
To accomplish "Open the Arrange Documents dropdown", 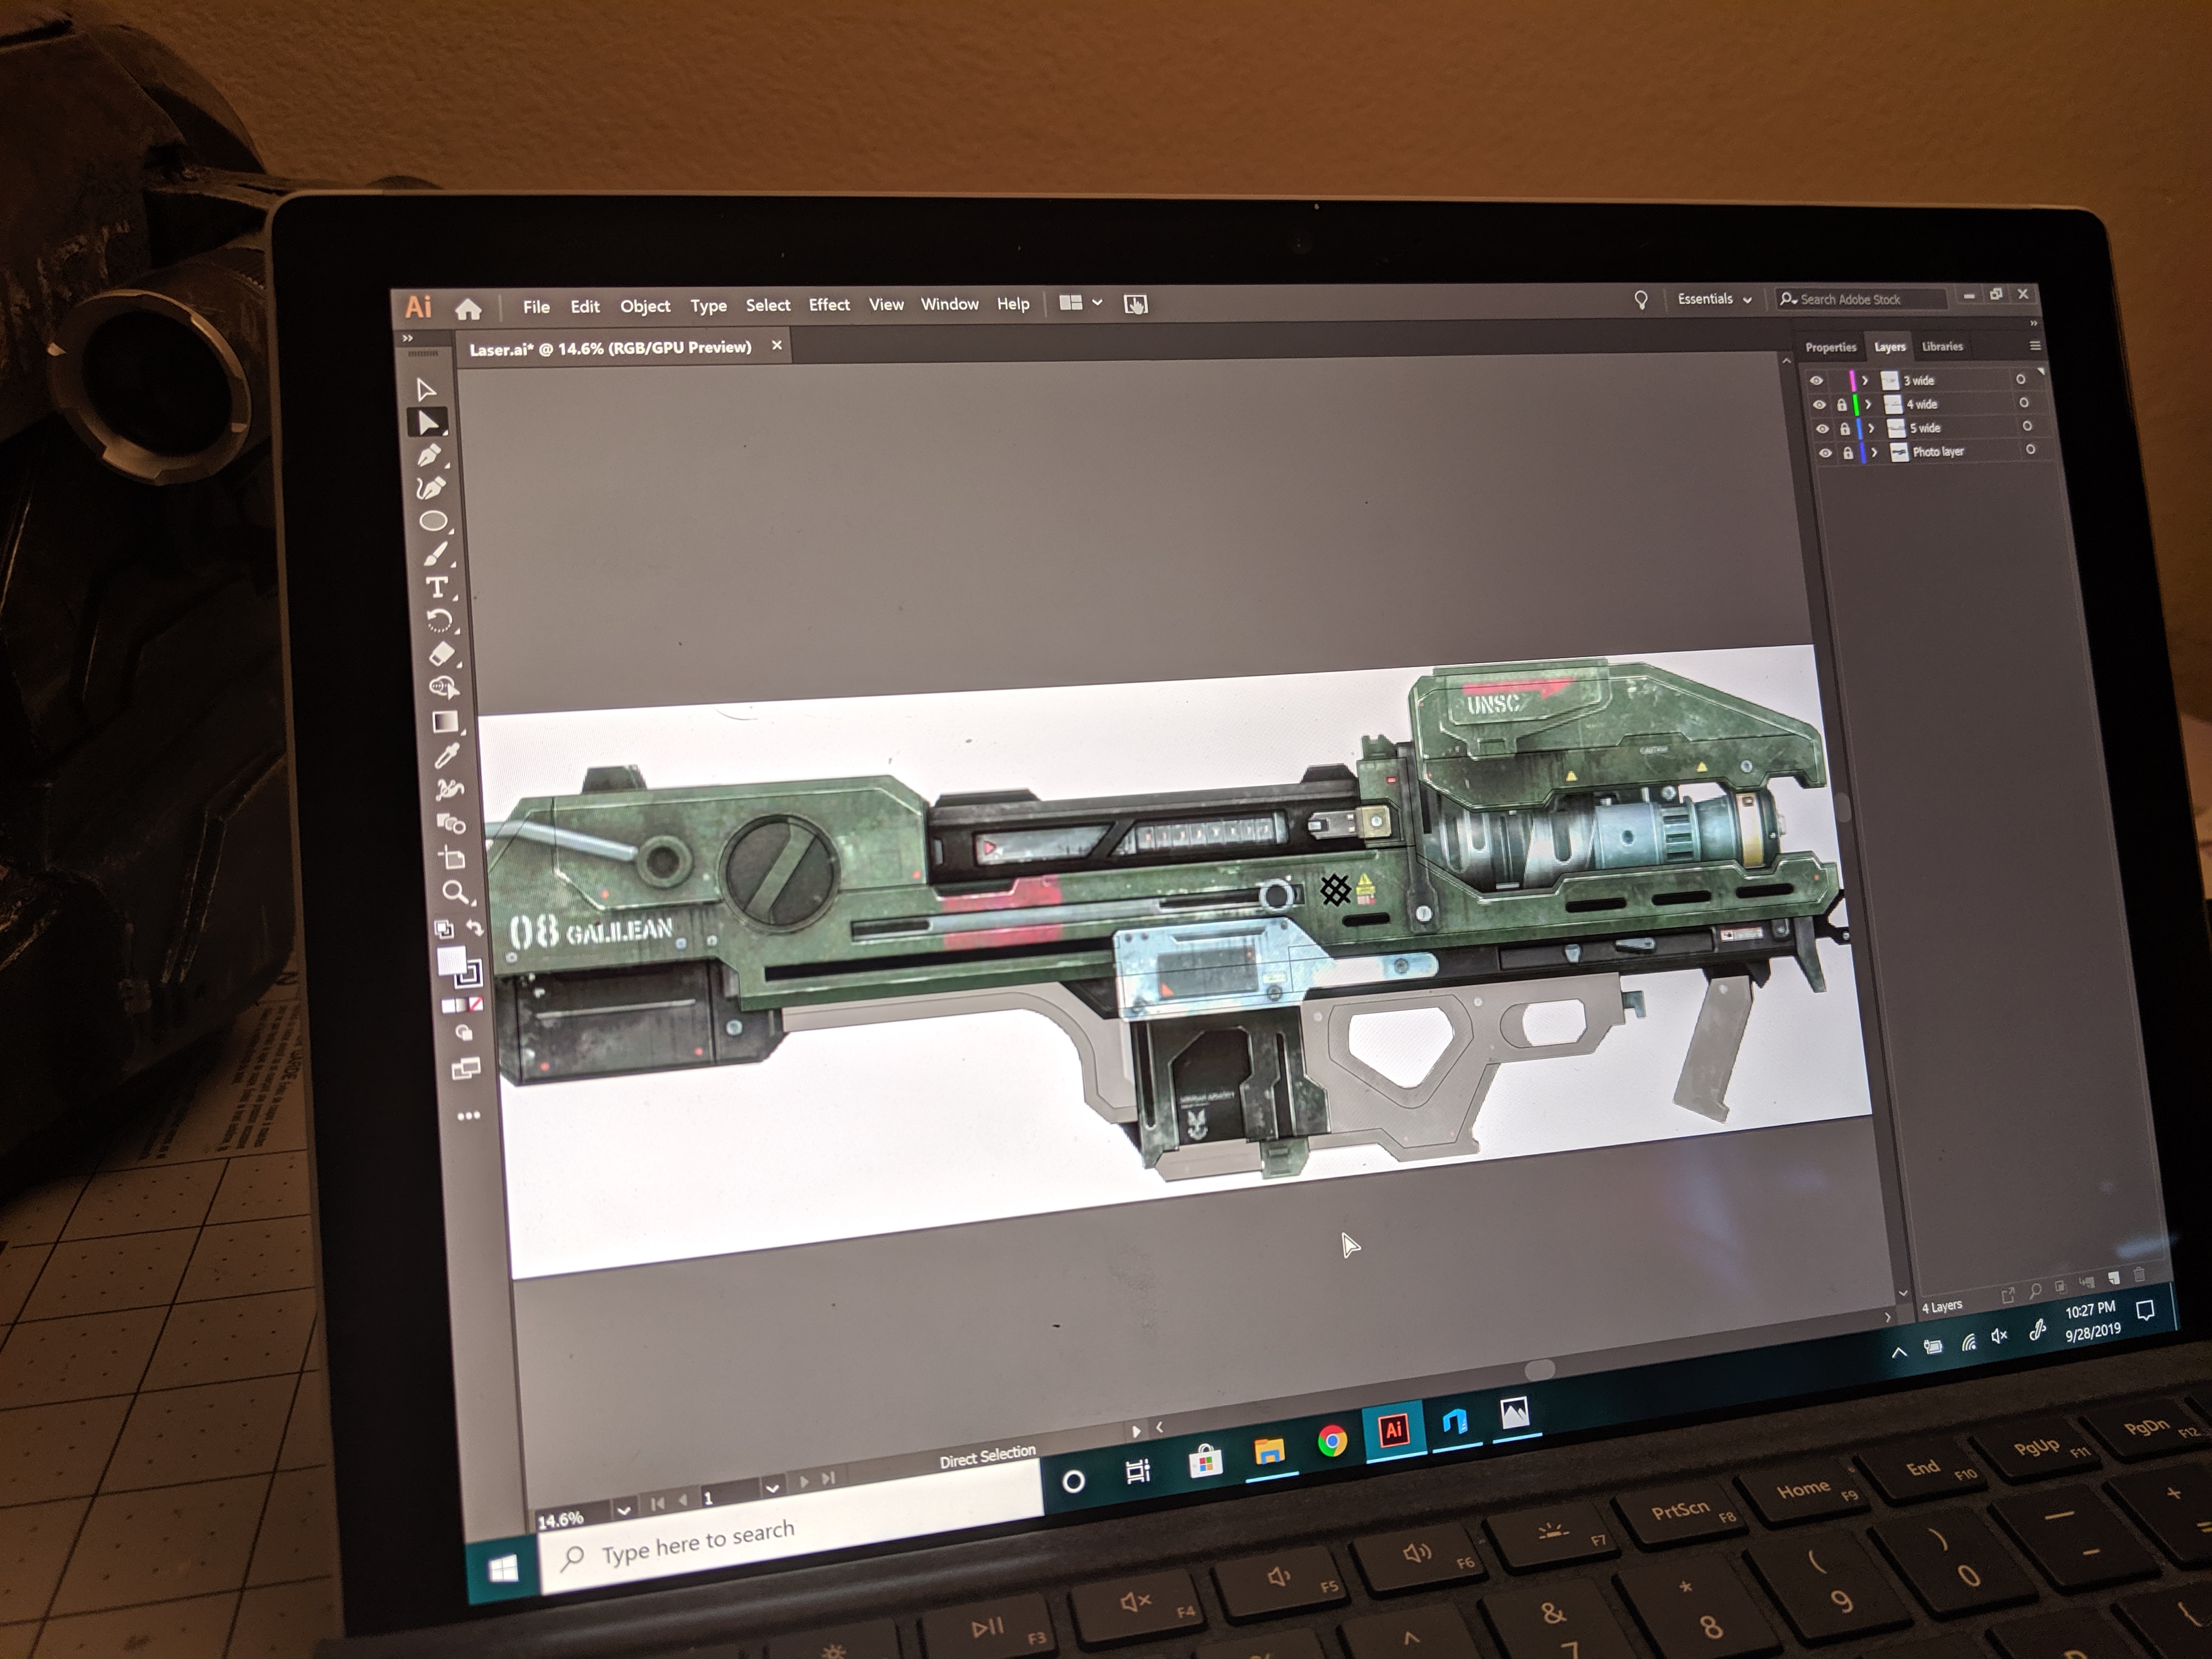I will pyautogui.click(x=1080, y=302).
